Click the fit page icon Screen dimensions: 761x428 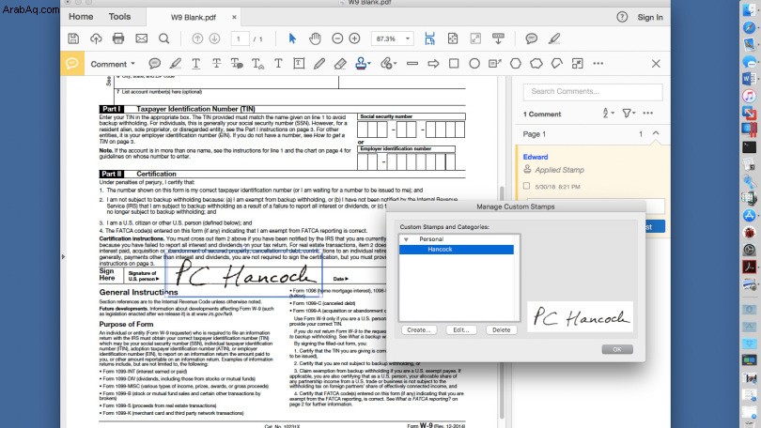click(452, 38)
